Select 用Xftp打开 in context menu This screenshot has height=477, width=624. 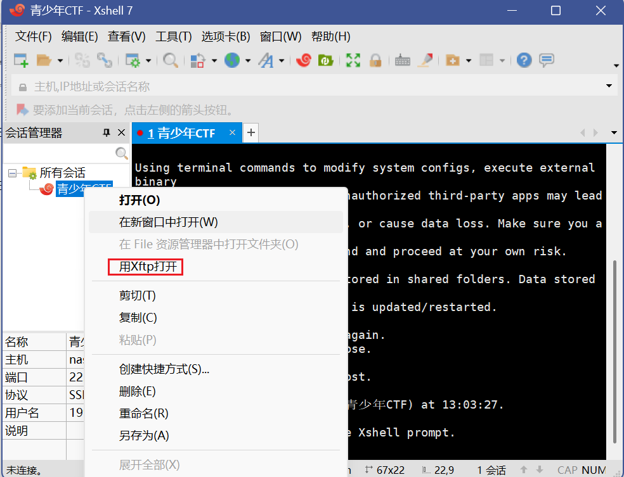click(148, 267)
